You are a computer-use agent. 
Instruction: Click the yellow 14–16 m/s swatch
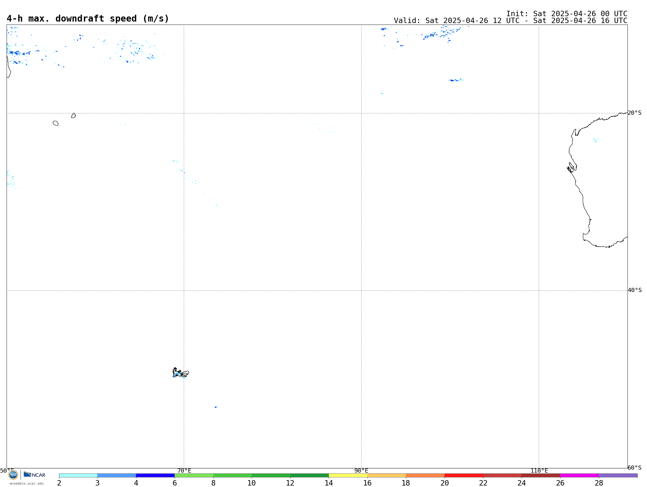tap(348, 476)
